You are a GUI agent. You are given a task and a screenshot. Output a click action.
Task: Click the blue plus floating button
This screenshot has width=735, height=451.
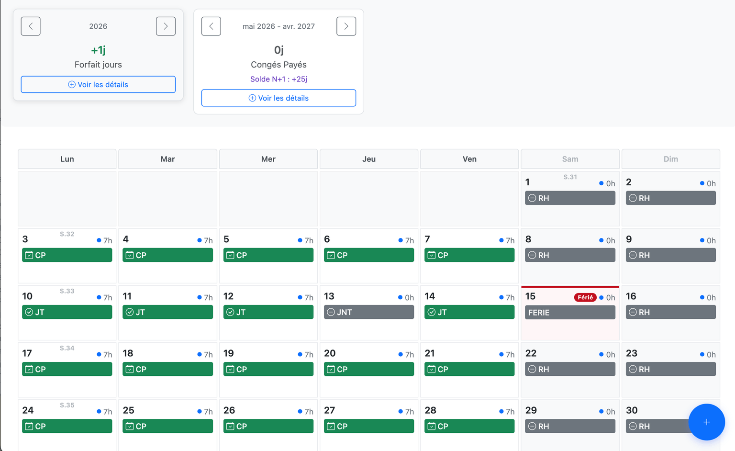point(706,422)
